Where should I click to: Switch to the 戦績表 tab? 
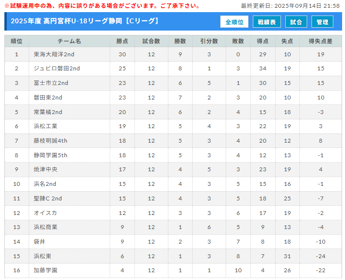[267, 22]
